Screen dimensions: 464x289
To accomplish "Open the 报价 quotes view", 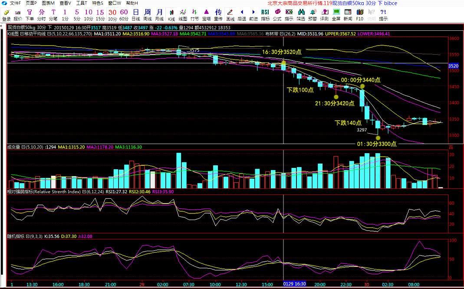I will tap(18, 15).
